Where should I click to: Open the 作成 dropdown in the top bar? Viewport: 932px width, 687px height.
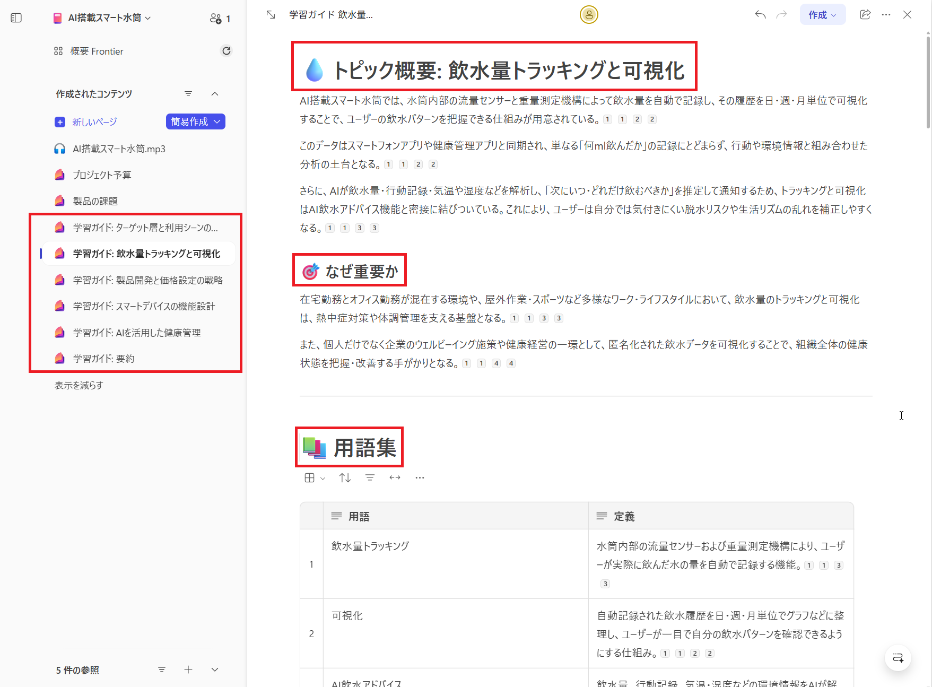(822, 14)
